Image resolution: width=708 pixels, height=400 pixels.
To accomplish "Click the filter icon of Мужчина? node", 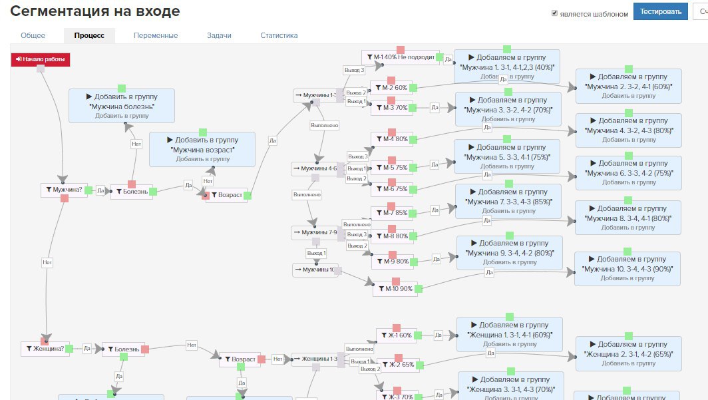I will 49,190.
